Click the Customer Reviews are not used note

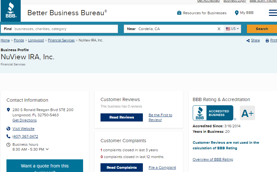(226, 145)
